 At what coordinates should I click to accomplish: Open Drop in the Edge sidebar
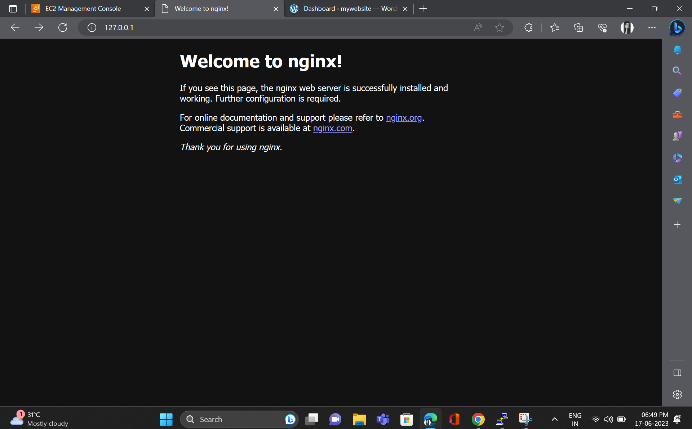click(677, 201)
